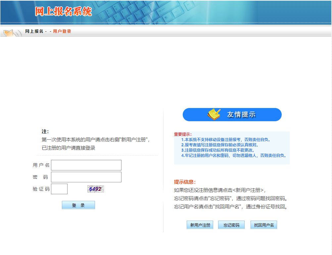Click the 重要提示 heading
The height and width of the screenshot is (255, 332).
183,134
